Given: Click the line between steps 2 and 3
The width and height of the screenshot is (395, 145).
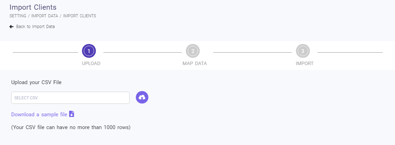Looking at the screenshot, I should tap(252, 53).
